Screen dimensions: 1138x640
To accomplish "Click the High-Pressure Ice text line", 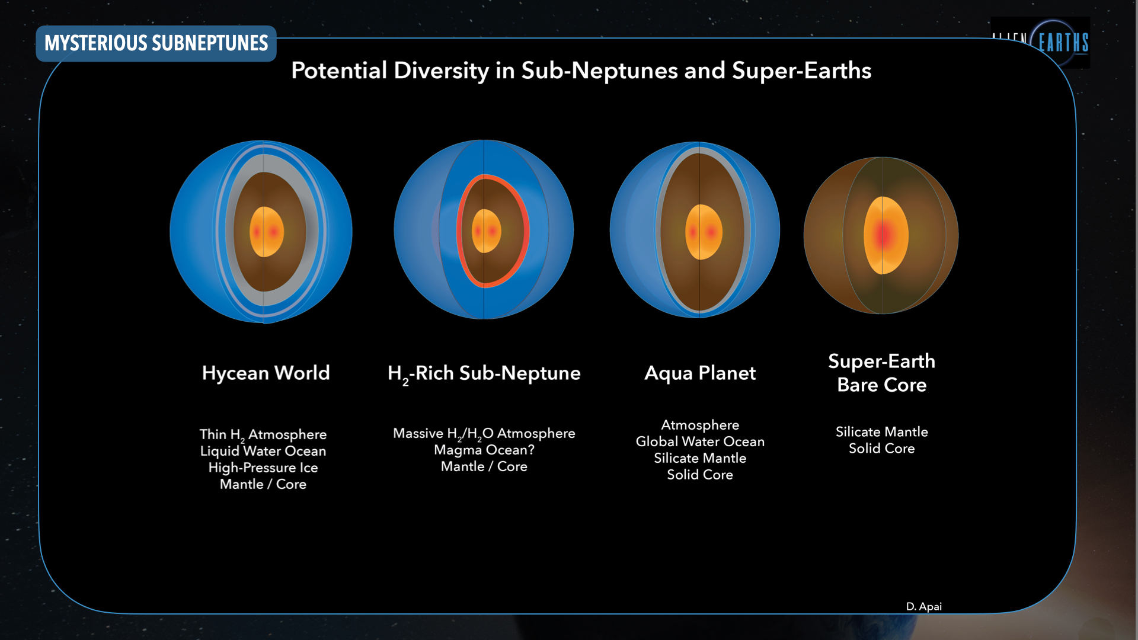I will (x=263, y=468).
